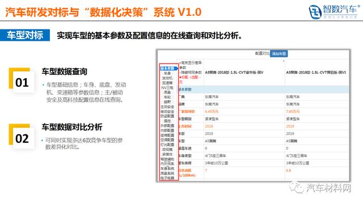The image size is (363, 204).
Task: Jump to the 车轮 category
Action: (x=167, y=97)
